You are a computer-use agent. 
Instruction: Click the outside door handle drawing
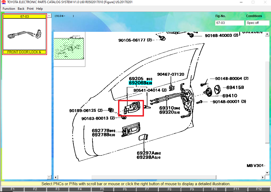pyautogui.click(x=131, y=130)
